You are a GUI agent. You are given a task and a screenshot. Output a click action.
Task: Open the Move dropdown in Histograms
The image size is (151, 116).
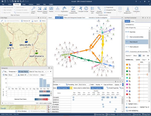(x=13, y=75)
